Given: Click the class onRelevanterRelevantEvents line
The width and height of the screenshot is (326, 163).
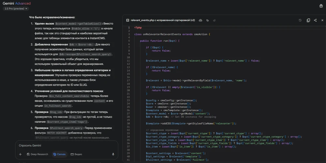Looking at the screenshot, I should (x=172, y=34).
